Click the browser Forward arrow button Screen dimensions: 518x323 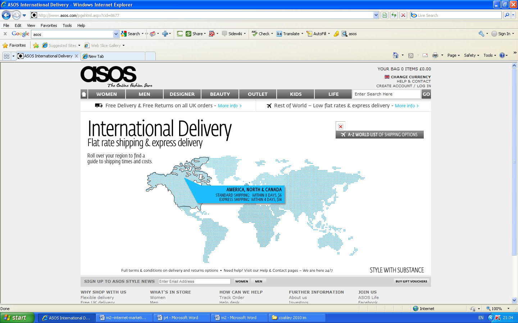pyautogui.click(x=16, y=15)
